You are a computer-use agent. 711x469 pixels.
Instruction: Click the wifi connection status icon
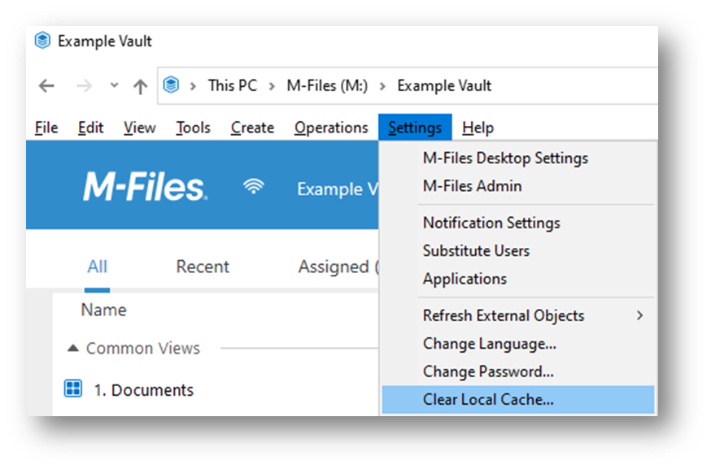pos(254,186)
